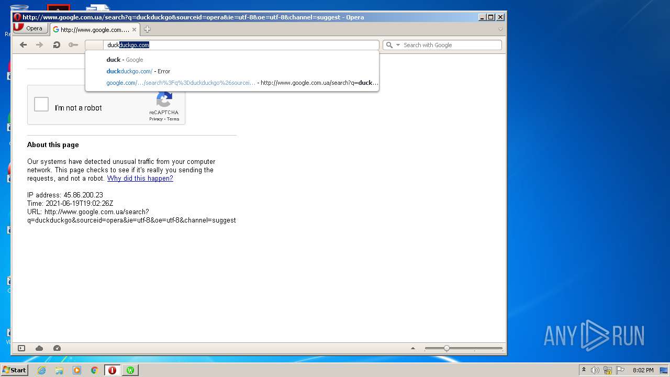Go forward to next page

pyautogui.click(x=39, y=45)
